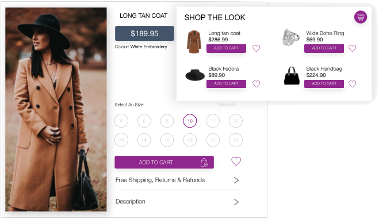Image resolution: width=379 pixels, height=219 pixels.
Task: Favorite the Long tan coat with heart icon
Action: pos(256,48)
